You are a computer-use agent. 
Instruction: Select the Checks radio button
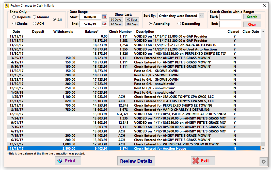coord(14,24)
